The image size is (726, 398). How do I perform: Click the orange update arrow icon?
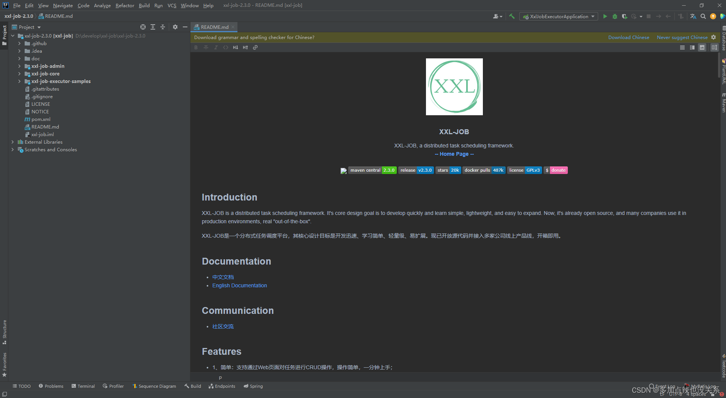click(x=713, y=16)
